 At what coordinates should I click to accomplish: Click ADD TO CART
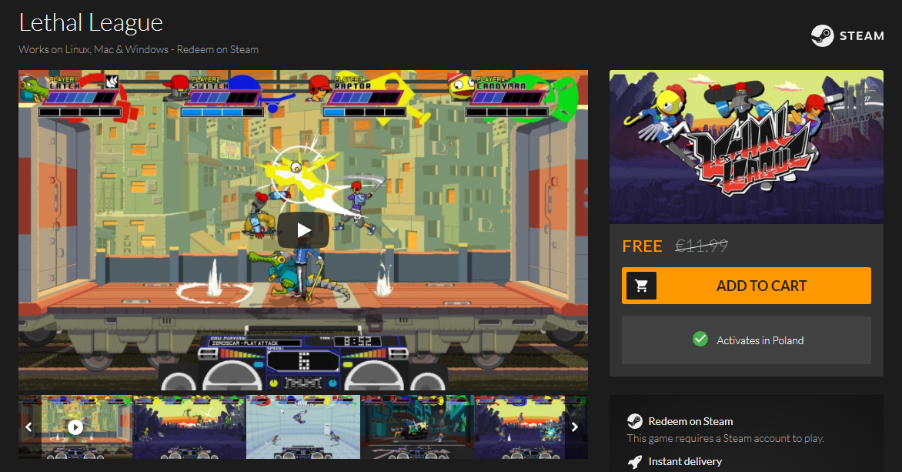click(760, 285)
